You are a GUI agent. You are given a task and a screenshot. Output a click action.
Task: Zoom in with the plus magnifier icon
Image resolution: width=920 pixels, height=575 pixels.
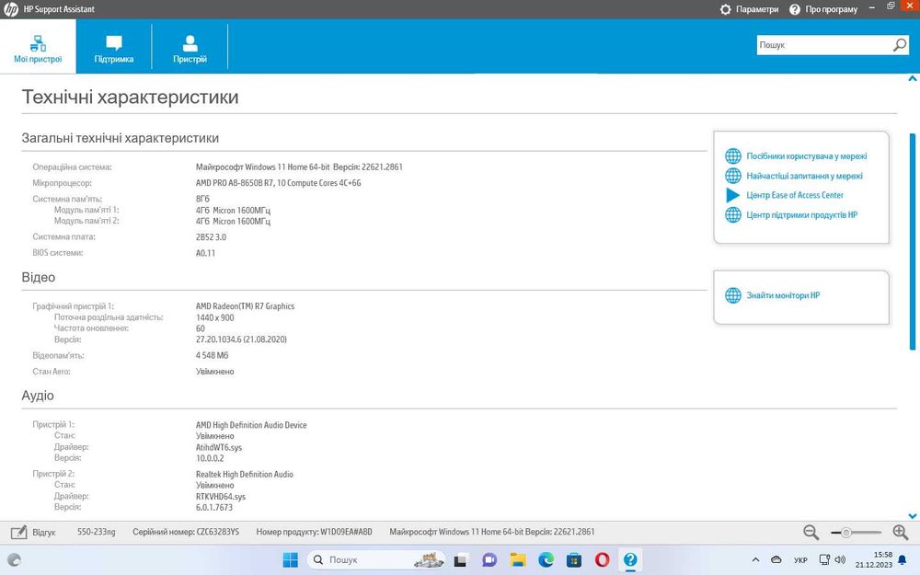(x=901, y=532)
